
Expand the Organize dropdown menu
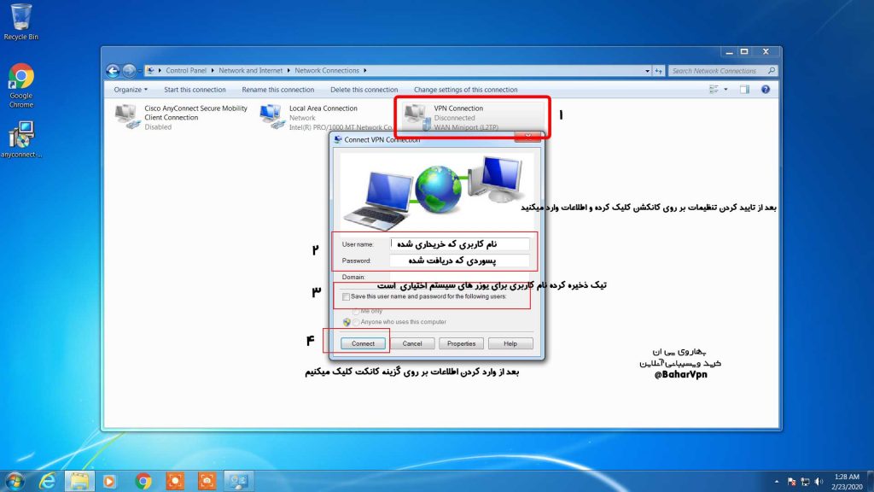[x=131, y=90]
